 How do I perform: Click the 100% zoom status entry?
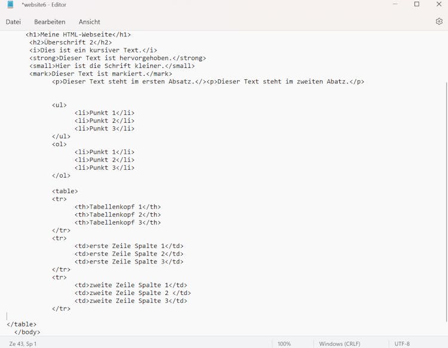point(284,344)
